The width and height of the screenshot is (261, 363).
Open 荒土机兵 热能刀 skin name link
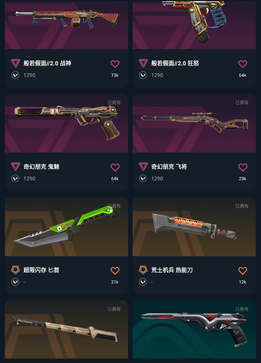click(172, 270)
